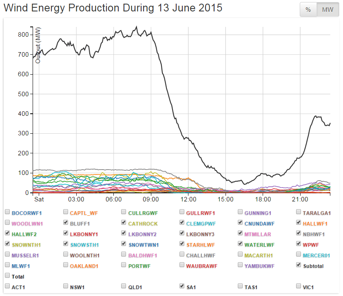The width and height of the screenshot is (343, 296).
Task: Enable the MUSSELR1 checkbox
Action: pyautogui.click(x=7, y=254)
